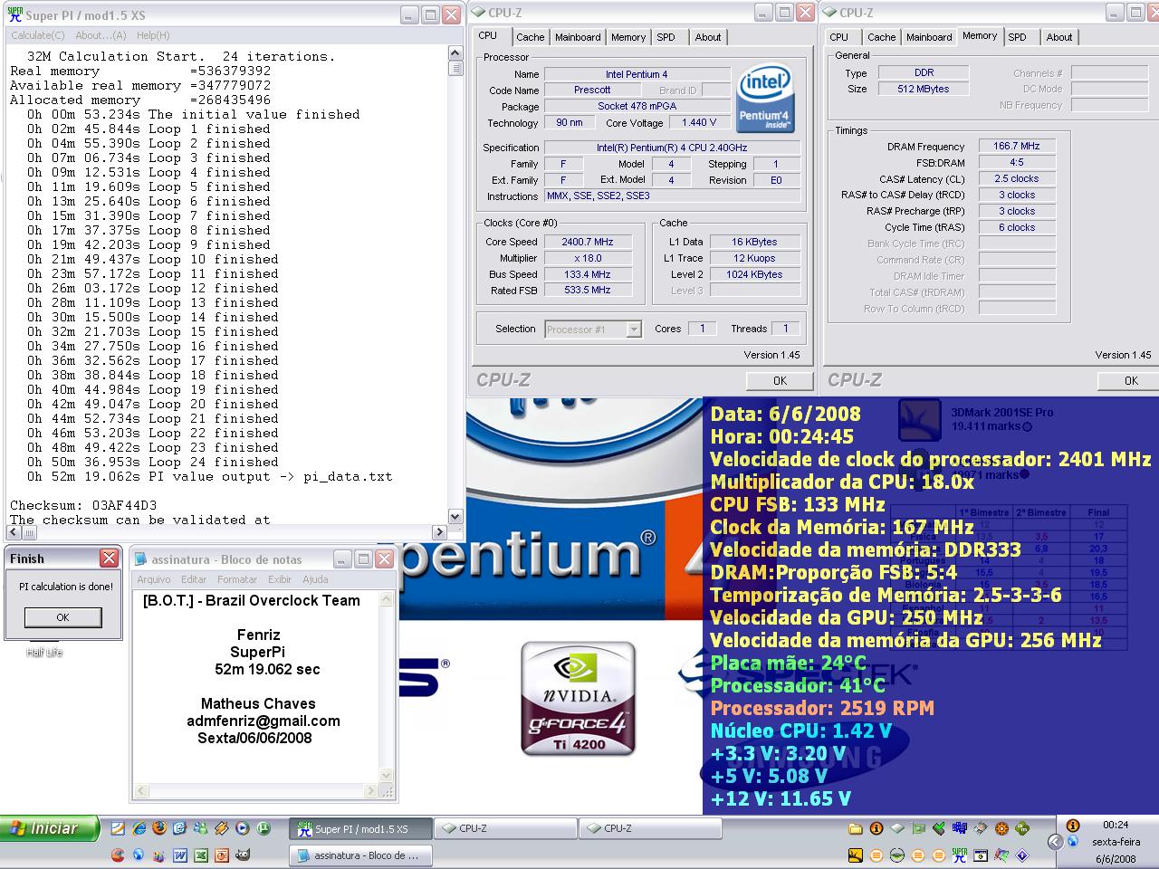Click OK in the right CPU-Z Memory window
Screen dimensions: 1159x869
(x=1131, y=380)
